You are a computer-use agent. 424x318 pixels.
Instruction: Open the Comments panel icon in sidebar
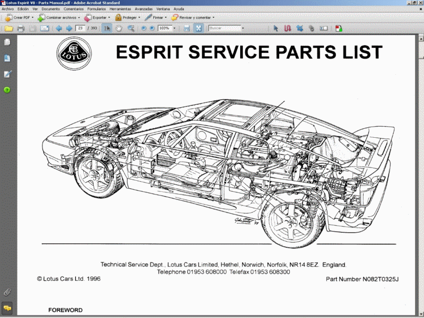pos(7,308)
